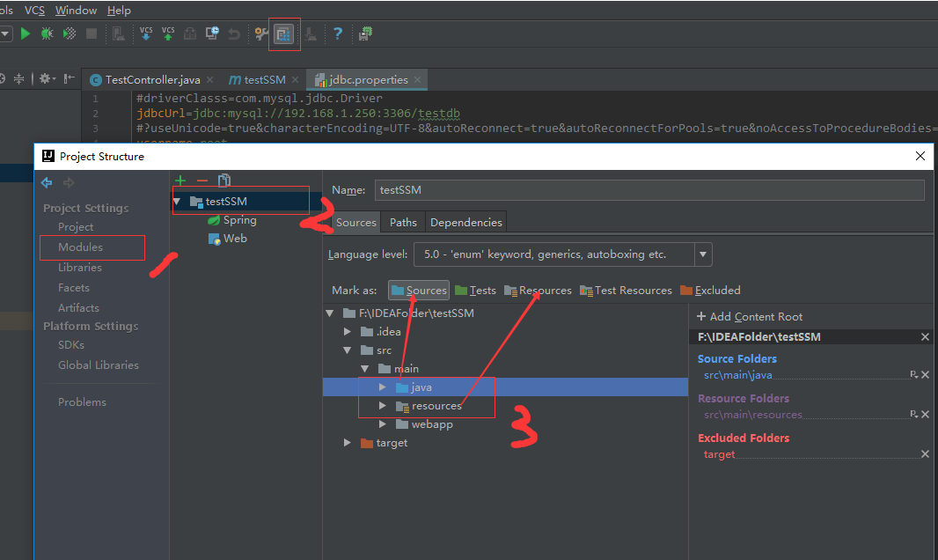Switch to Paths tab
Viewport: 938px width, 560px height.
click(403, 222)
